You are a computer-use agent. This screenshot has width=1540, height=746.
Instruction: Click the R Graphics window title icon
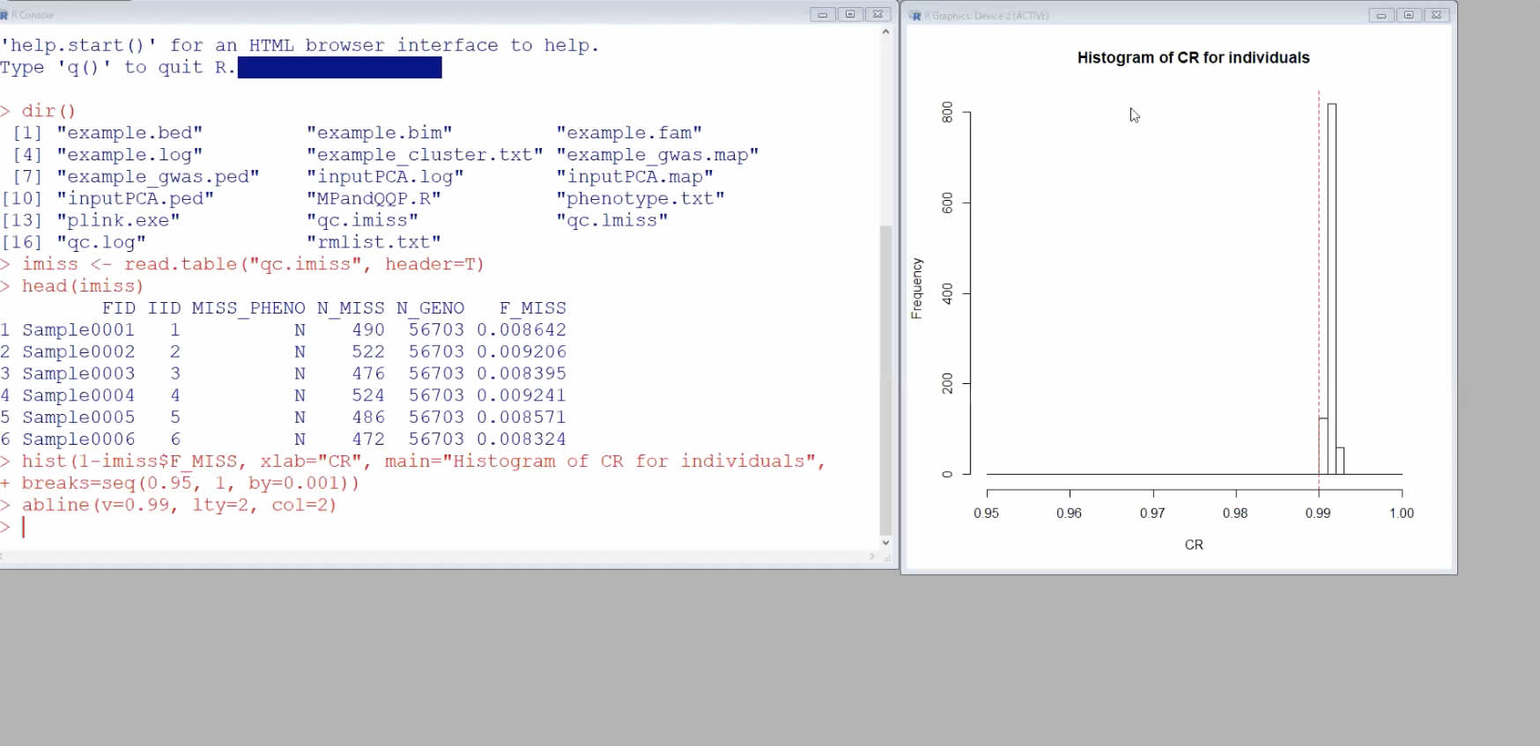click(x=916, y=16)
